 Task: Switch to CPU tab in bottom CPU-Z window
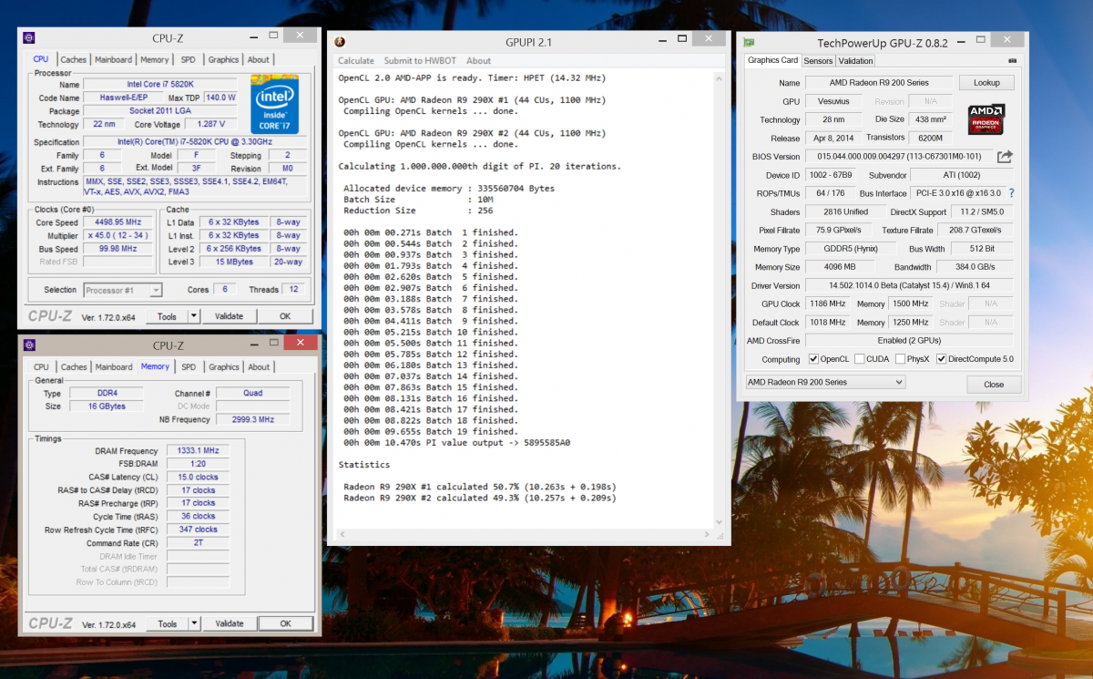tap(41, 367)
